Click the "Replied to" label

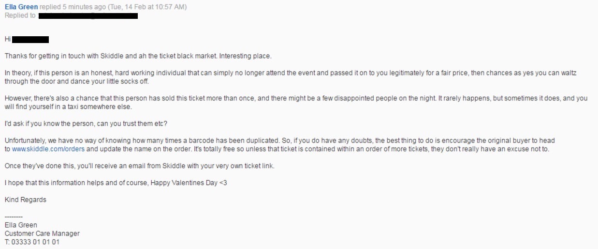(20, 16)
